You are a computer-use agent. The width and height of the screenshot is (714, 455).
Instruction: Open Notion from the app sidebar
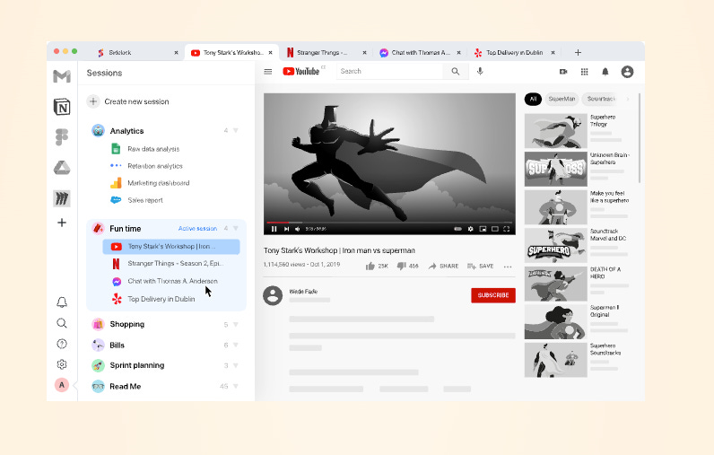click(x=62, y=107)
